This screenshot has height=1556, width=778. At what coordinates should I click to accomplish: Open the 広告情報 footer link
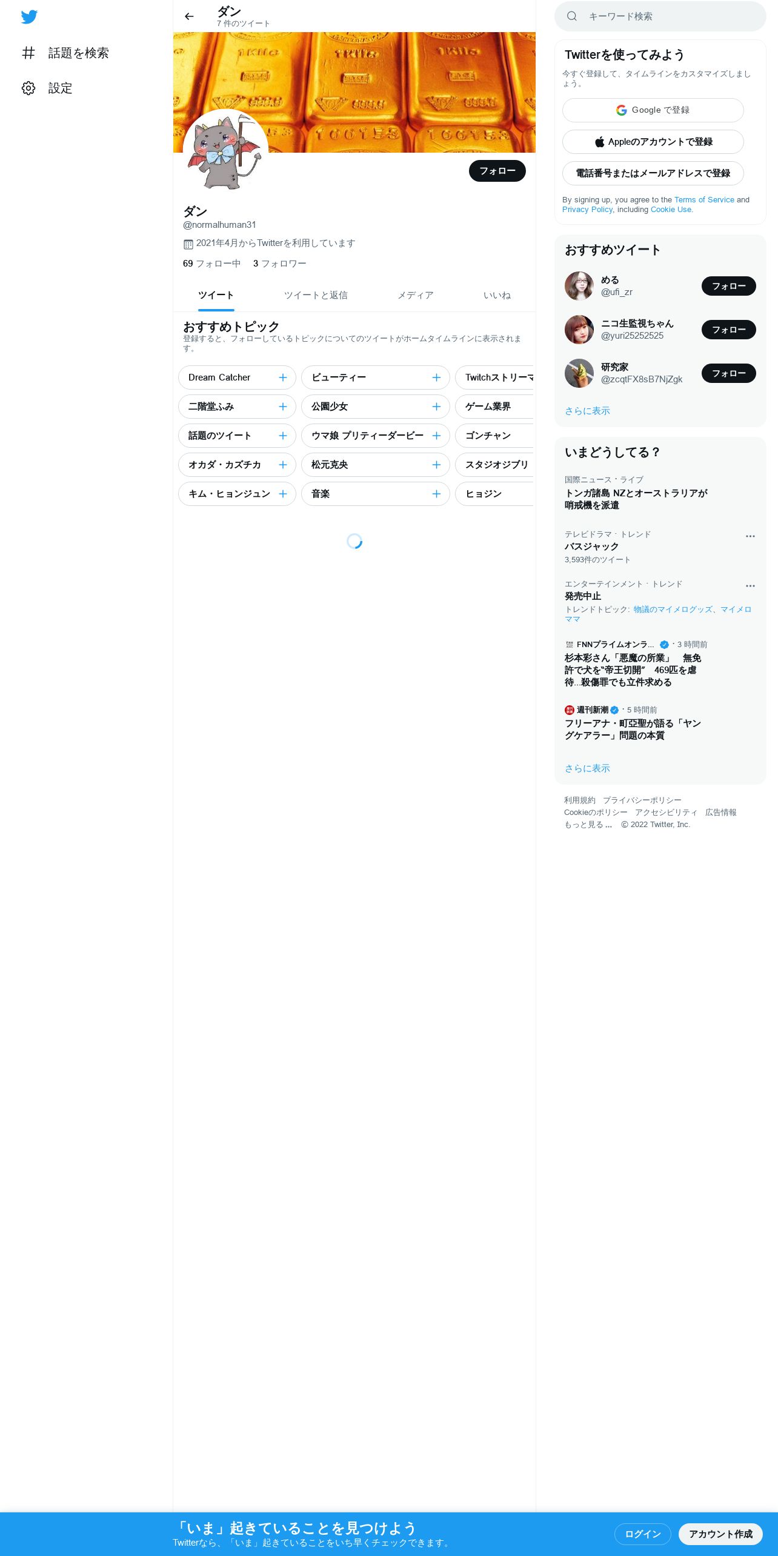(720, 813)
